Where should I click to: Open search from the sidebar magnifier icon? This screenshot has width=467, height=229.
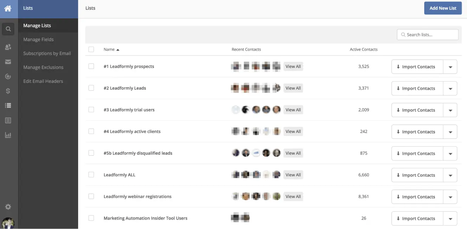(8, 29)
